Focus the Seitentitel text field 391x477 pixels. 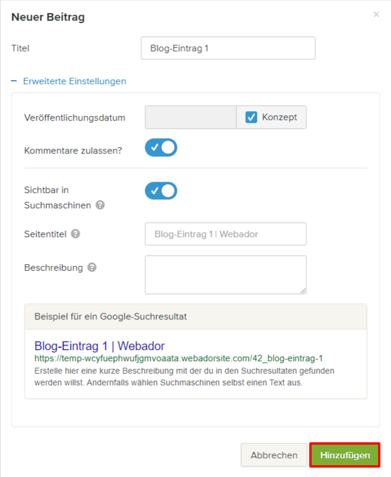[225, 234]
